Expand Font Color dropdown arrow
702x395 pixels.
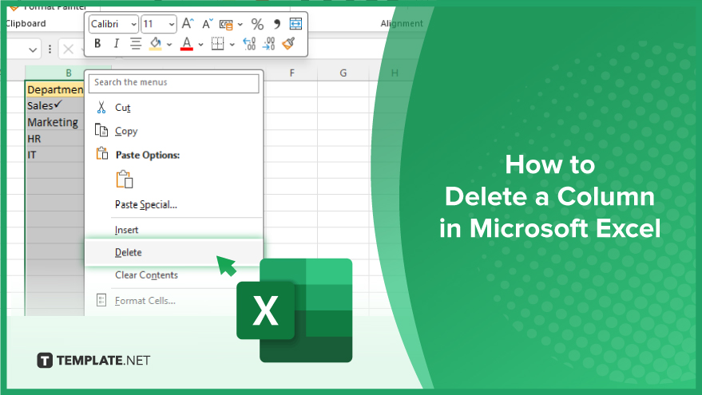(x=200, y=44)
